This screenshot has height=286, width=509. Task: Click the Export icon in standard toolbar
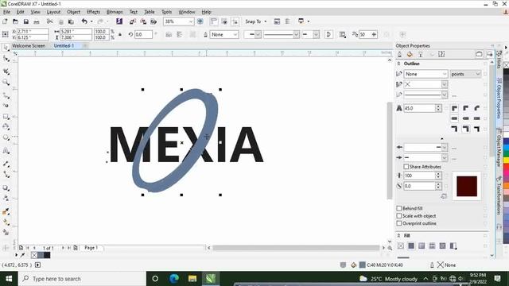pos(143,21)
